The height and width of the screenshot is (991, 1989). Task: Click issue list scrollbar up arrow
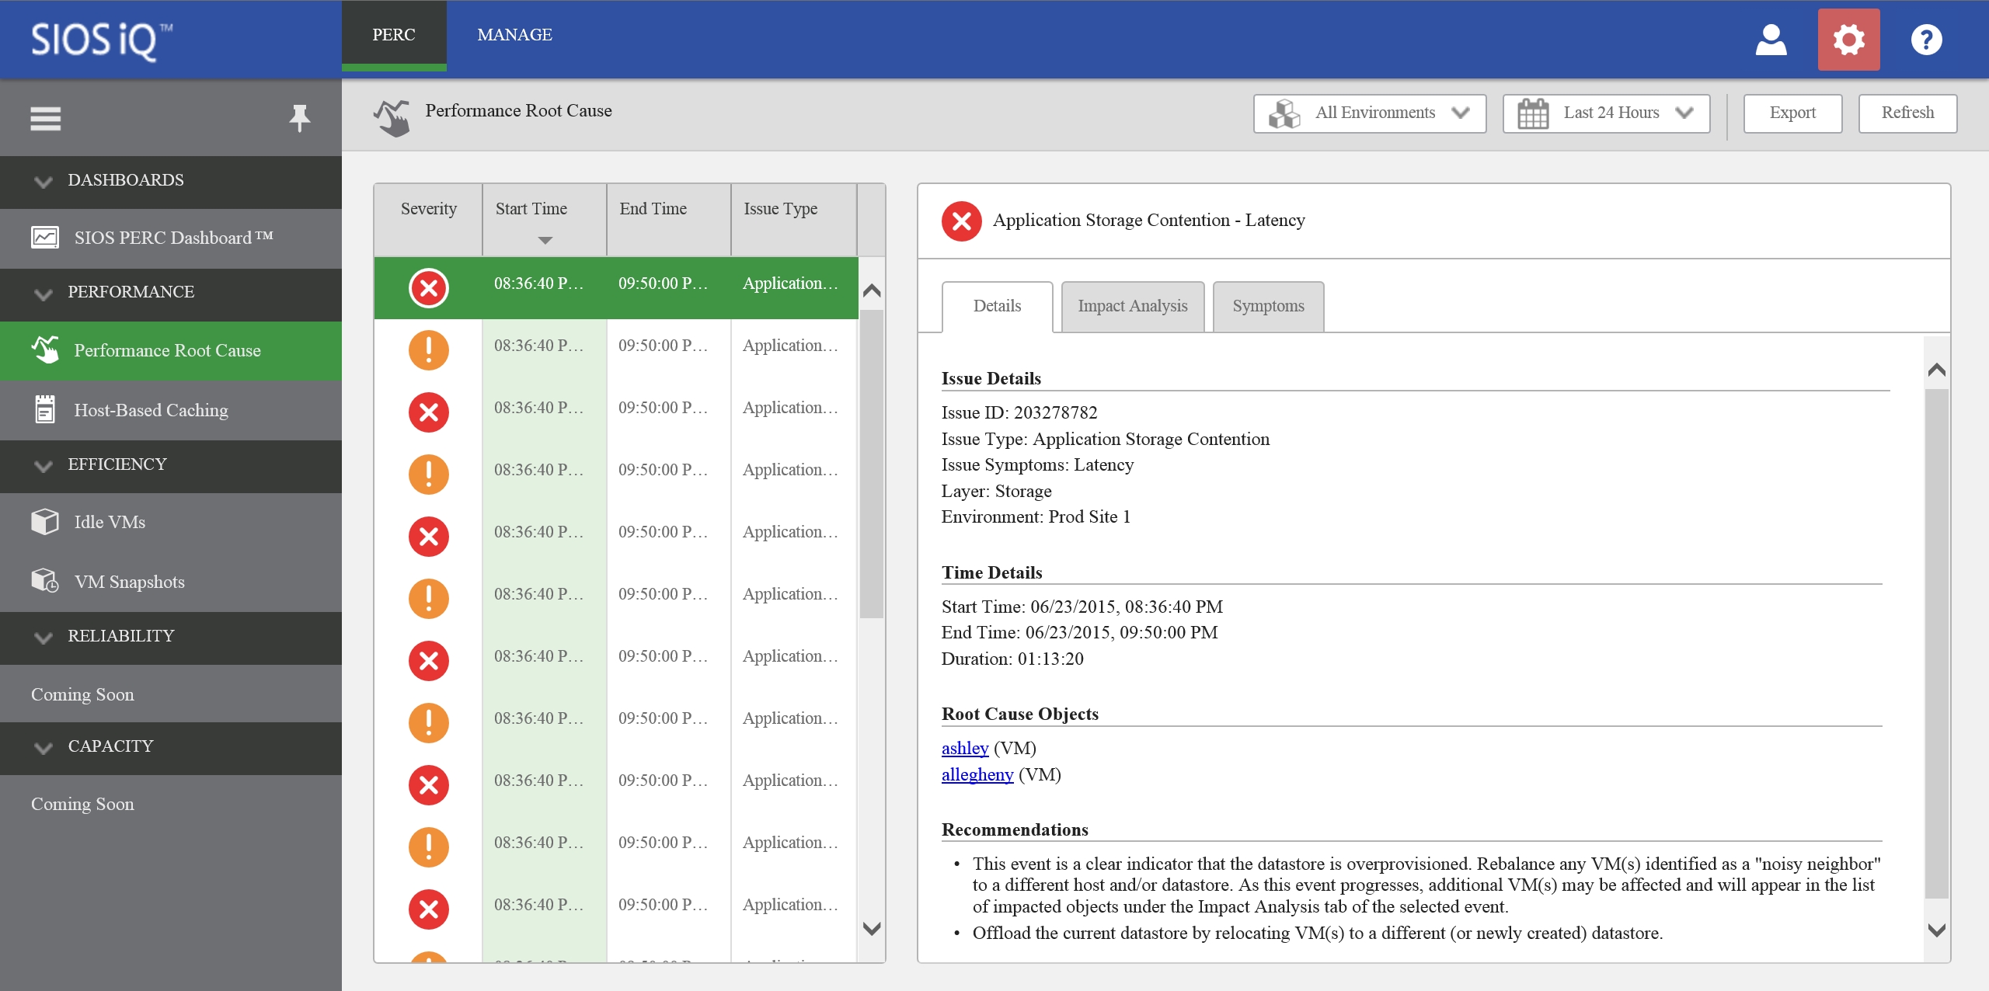pyautogui.click(x=872, y=290)
